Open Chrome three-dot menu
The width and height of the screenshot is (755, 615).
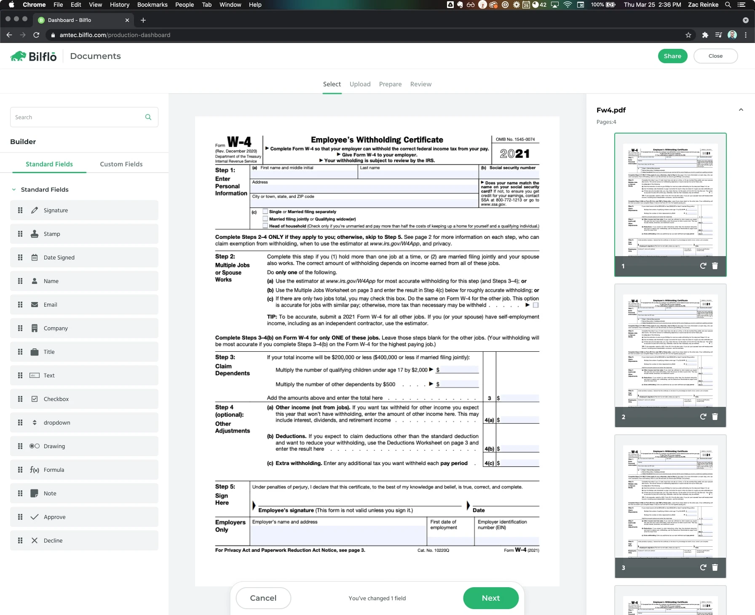746,35
